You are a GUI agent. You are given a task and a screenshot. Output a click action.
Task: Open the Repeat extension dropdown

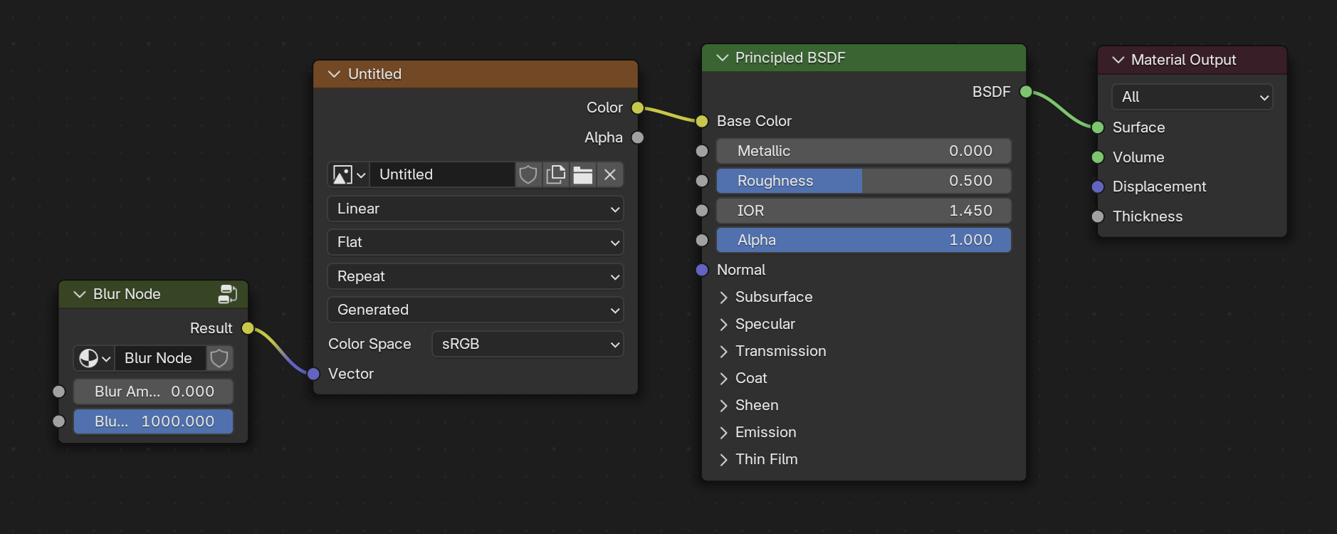click(x=476, y=276)
